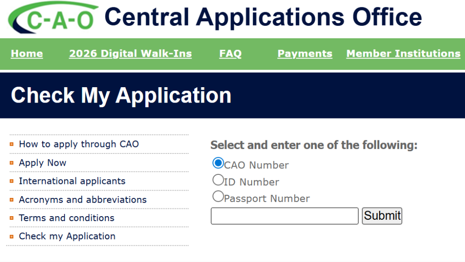Viewport: 465px width, 262px height.
Task: Navigate to 2026 Digital Walk-Ins
Action: click(x=130, y=54)
